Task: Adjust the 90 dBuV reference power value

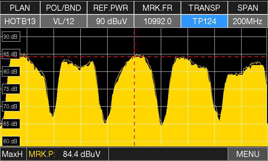Action: 111,21
